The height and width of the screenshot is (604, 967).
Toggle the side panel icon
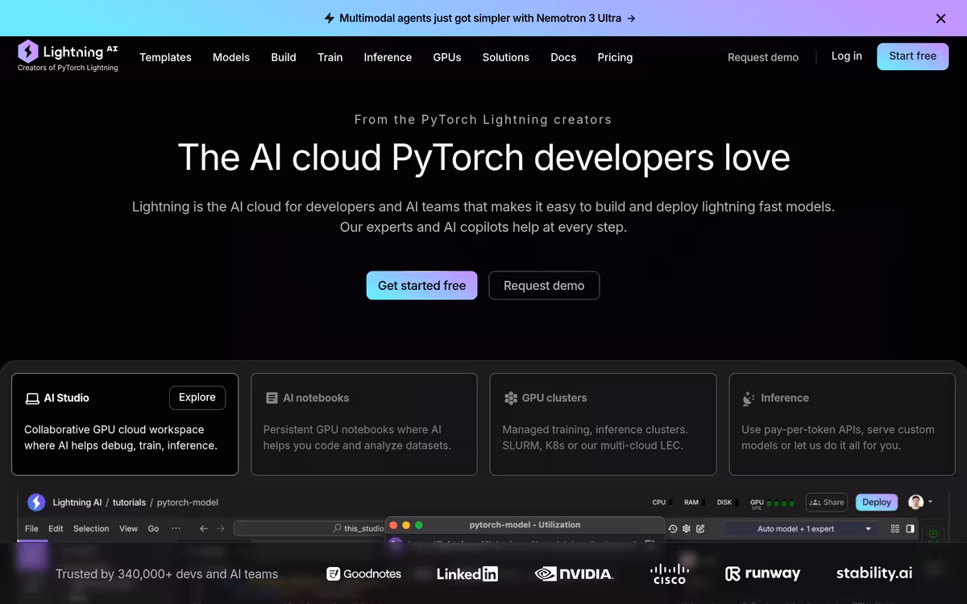click(x=911, y=529)
